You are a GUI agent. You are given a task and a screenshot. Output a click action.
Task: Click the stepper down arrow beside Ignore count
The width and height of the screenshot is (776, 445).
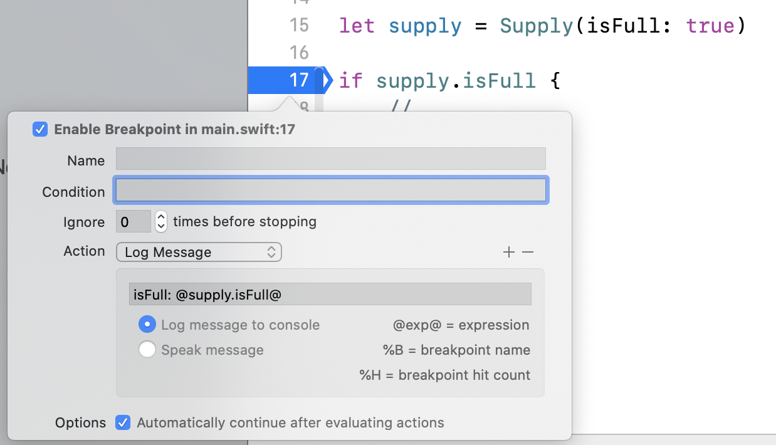(161, 225)
